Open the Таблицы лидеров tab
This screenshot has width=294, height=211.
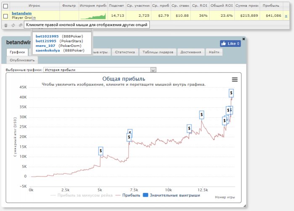(x=157, y=52)
